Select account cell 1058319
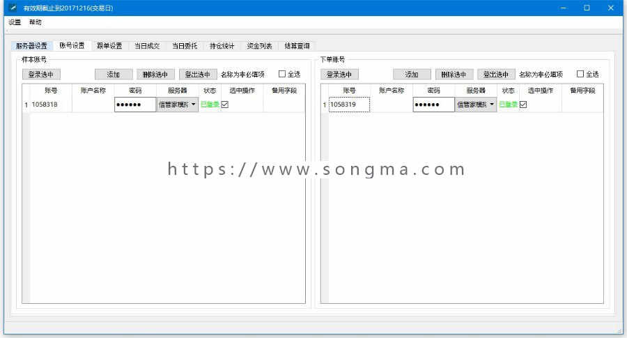627x338 pixels. pos(349,105)
